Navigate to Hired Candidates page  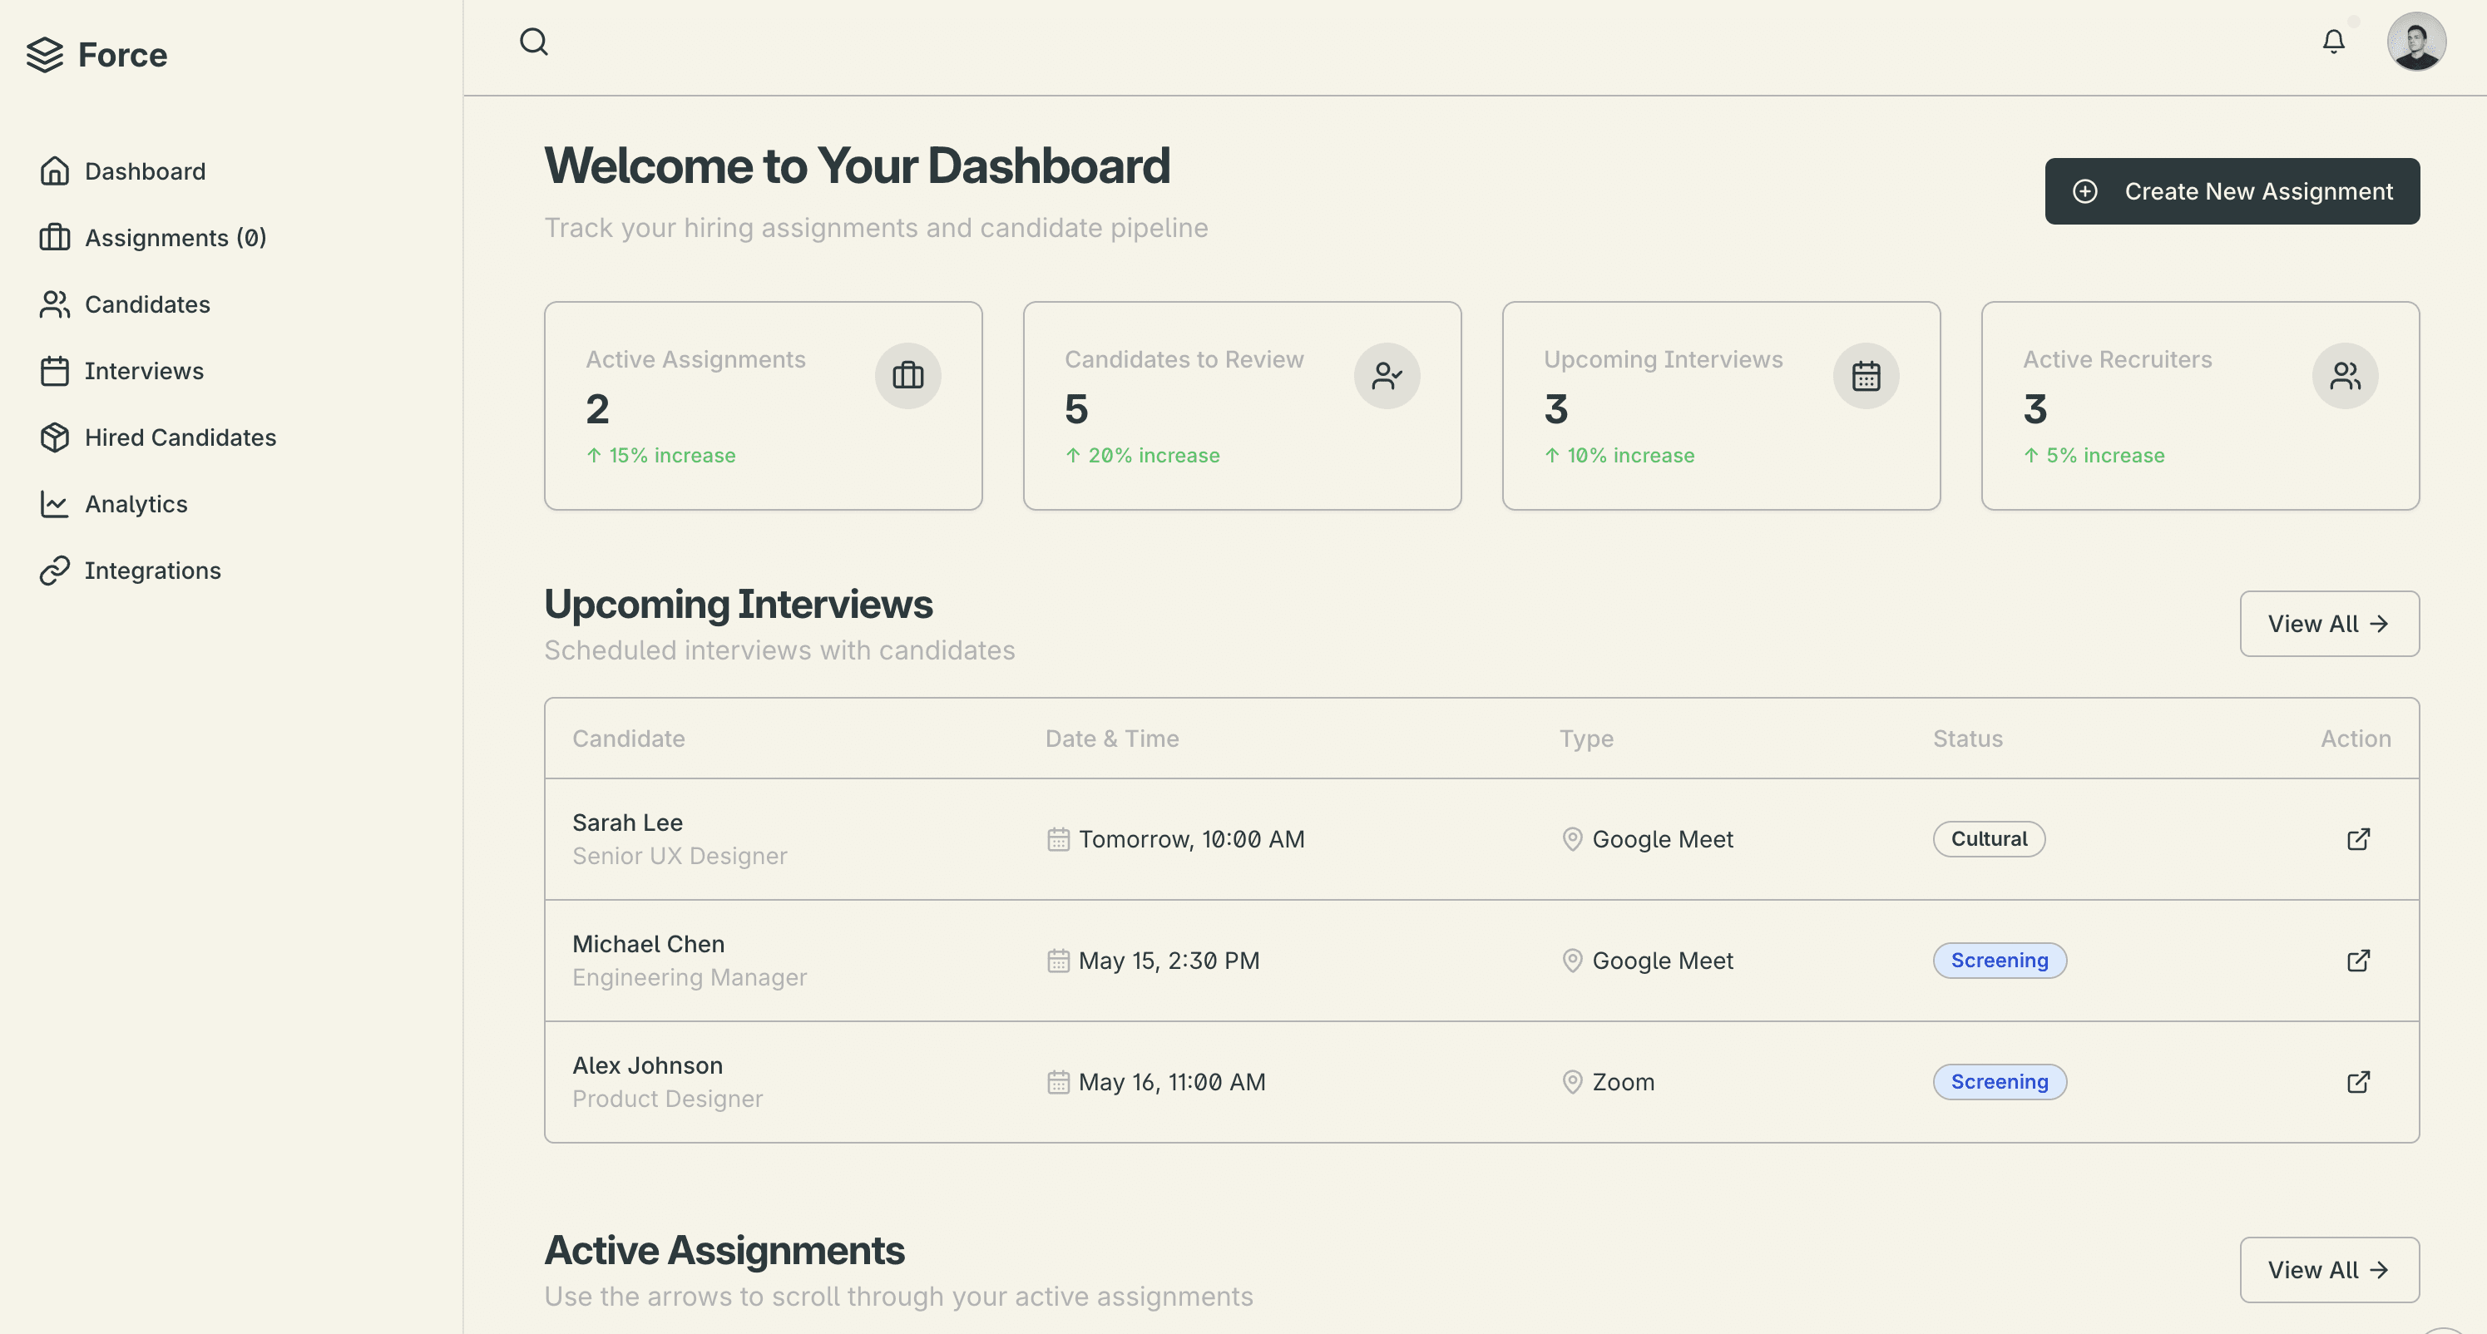tap(180, 437)
